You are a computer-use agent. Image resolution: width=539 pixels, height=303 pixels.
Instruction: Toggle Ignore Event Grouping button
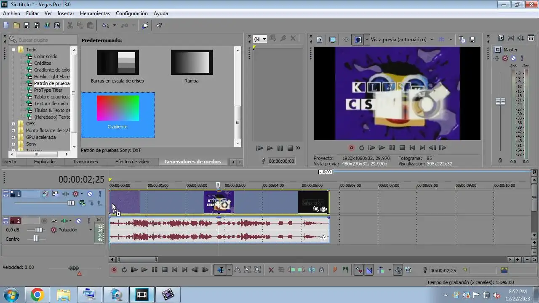point(408,270)
